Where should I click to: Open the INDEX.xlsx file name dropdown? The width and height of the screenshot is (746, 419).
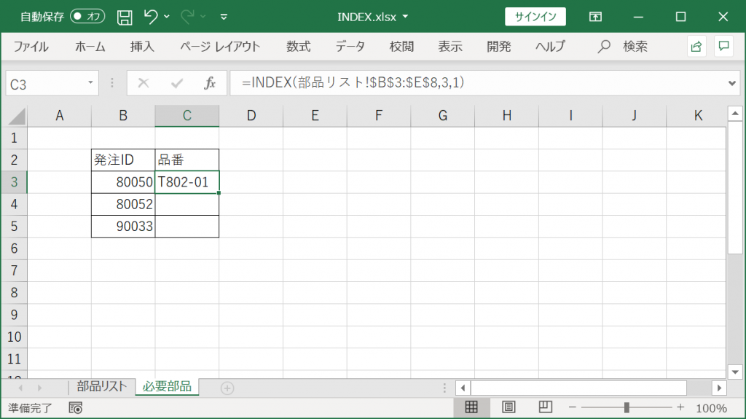click(405, 17)
